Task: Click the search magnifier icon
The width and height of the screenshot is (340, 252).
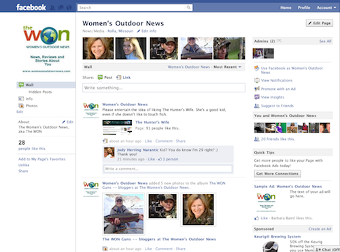Action: click(x=188, y=7)
